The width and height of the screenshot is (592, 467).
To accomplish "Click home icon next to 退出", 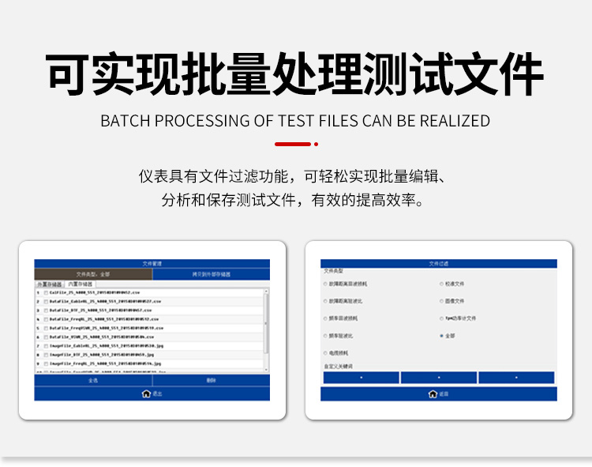I will coord(145,393).
